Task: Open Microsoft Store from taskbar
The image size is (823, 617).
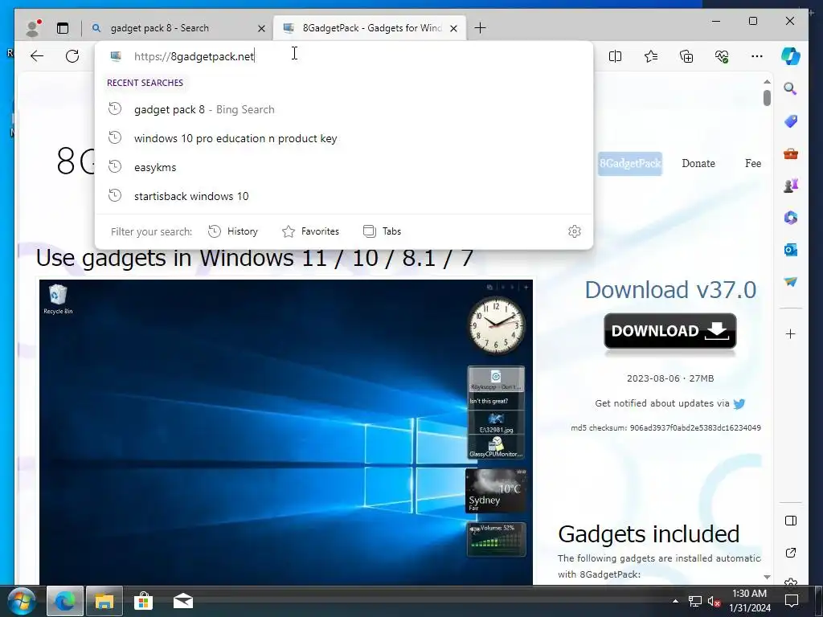Action: (143, 601)
